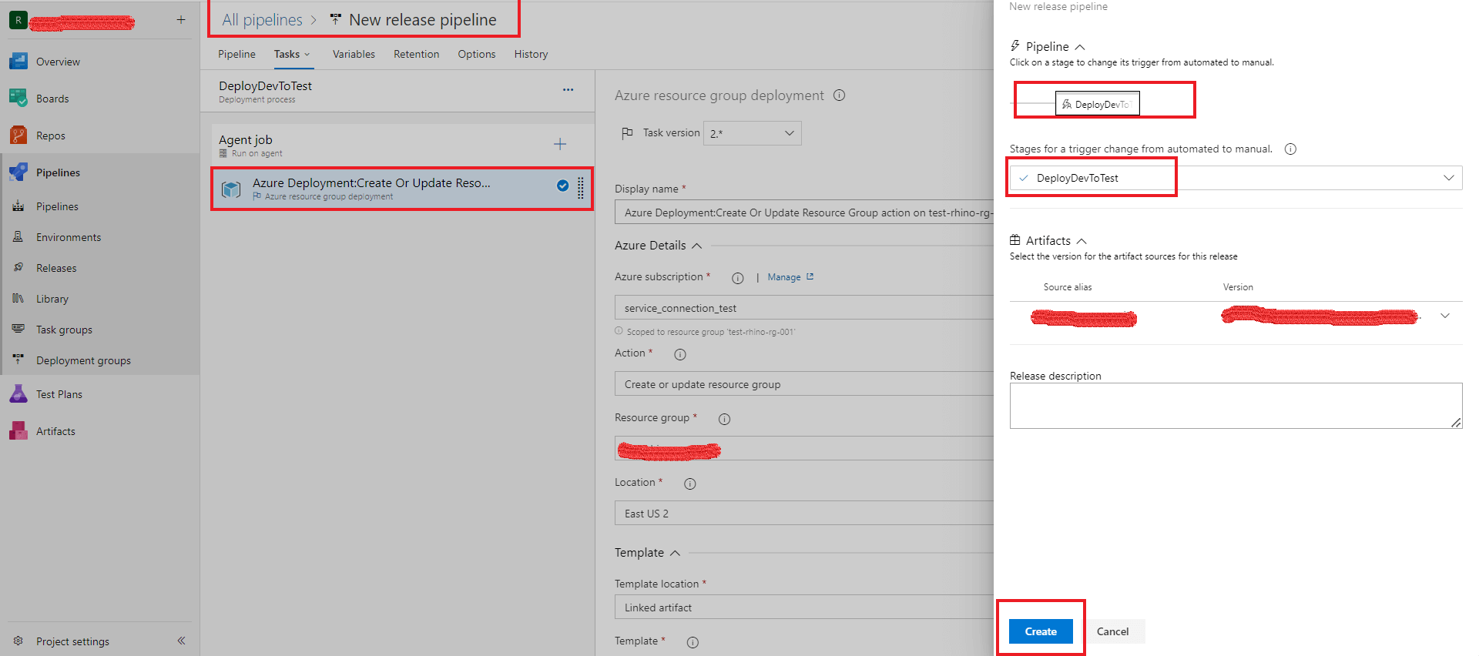The width and height of the screenshot is (1479, 656).
Task: Expand the stages trigger DeployDevToTest dropdown
Action: coord(1448,178)
